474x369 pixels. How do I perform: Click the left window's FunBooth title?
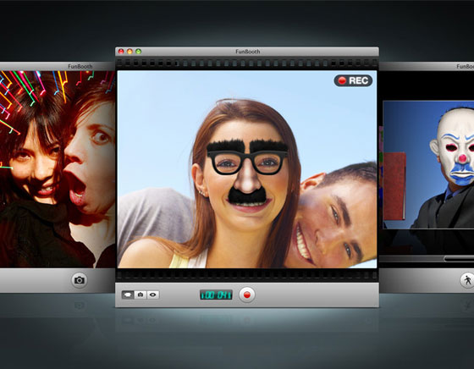tap(80, 67)
